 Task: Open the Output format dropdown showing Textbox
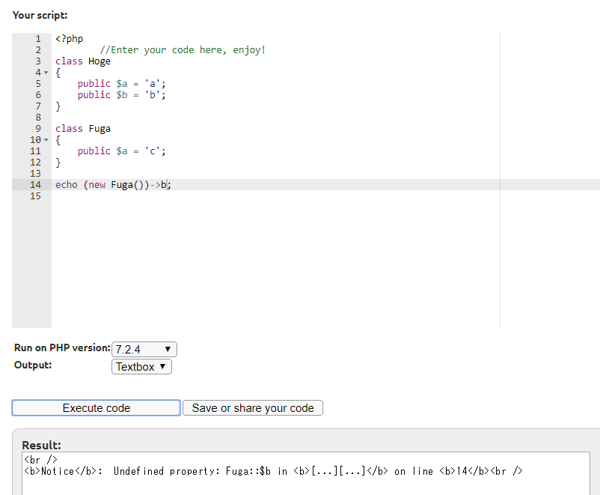pos(141,367)
